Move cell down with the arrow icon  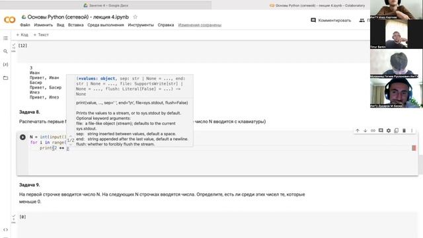365,131
